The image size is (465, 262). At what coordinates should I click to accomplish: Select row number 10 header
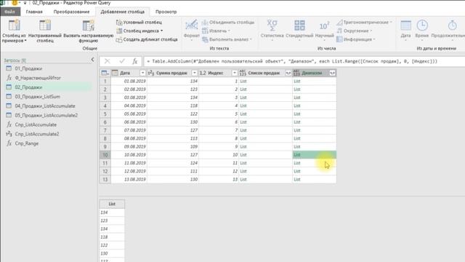tap(105, 155)
